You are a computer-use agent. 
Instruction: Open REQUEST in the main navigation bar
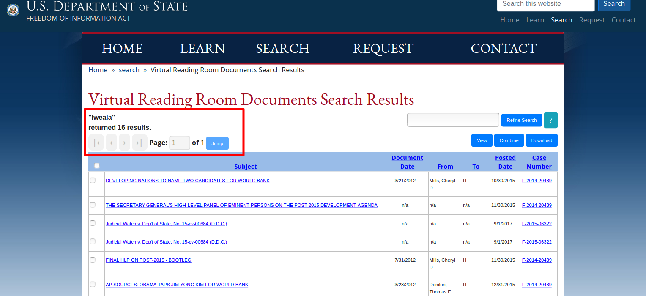383,49
